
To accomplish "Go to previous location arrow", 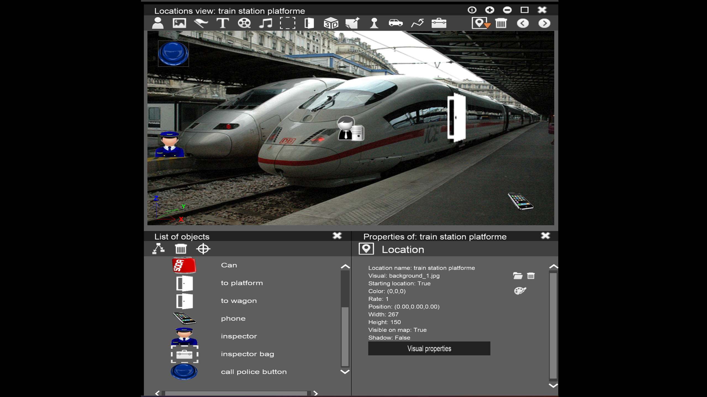I will pos(523,23).
